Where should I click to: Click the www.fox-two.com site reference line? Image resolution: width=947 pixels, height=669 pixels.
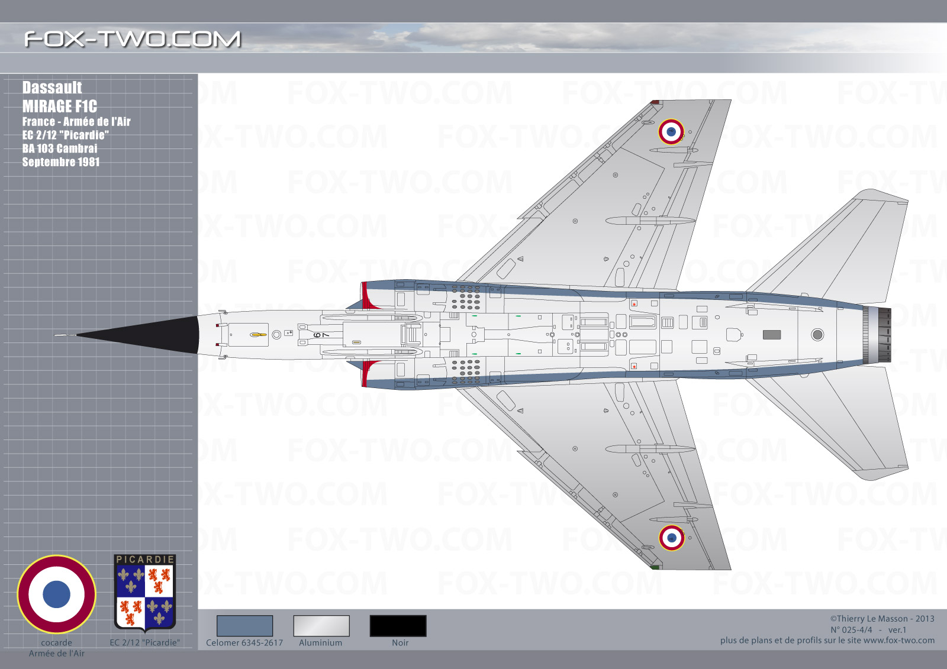point(827,640)
